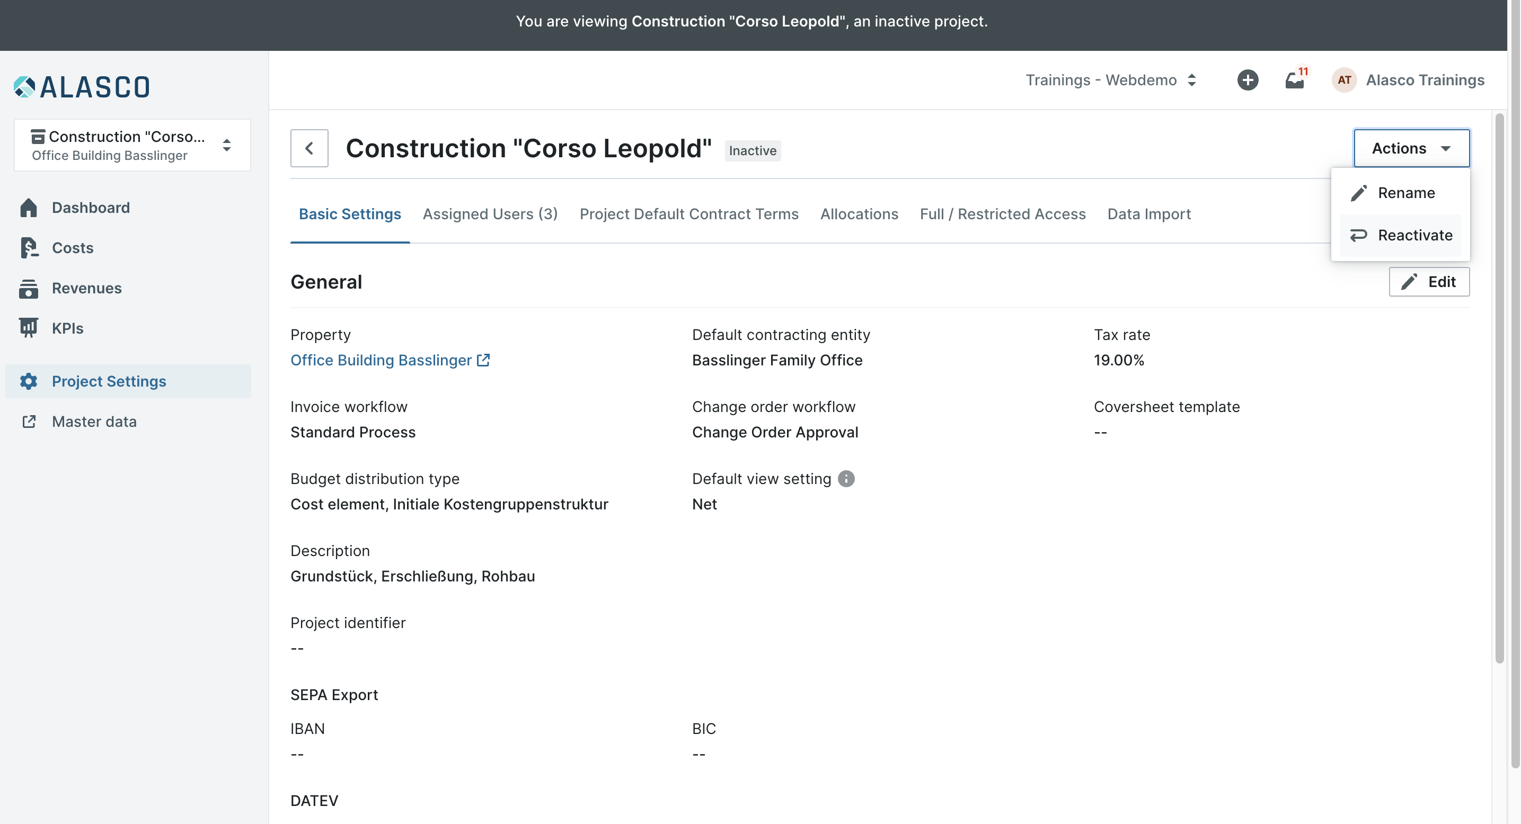Open Assigned Users (3) tab
This screenshot has width=1521, height=824.
pos(490,214)
